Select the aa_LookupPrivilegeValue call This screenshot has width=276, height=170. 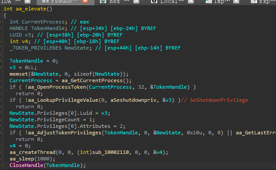63,100
